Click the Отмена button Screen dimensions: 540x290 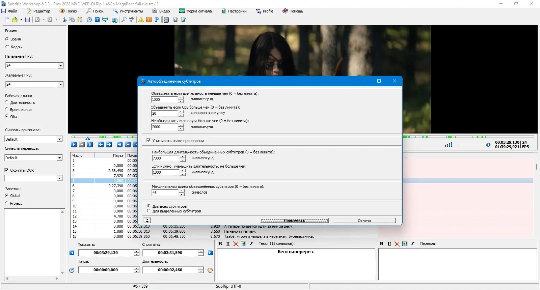pyautogui.click(x=364, y=221)
